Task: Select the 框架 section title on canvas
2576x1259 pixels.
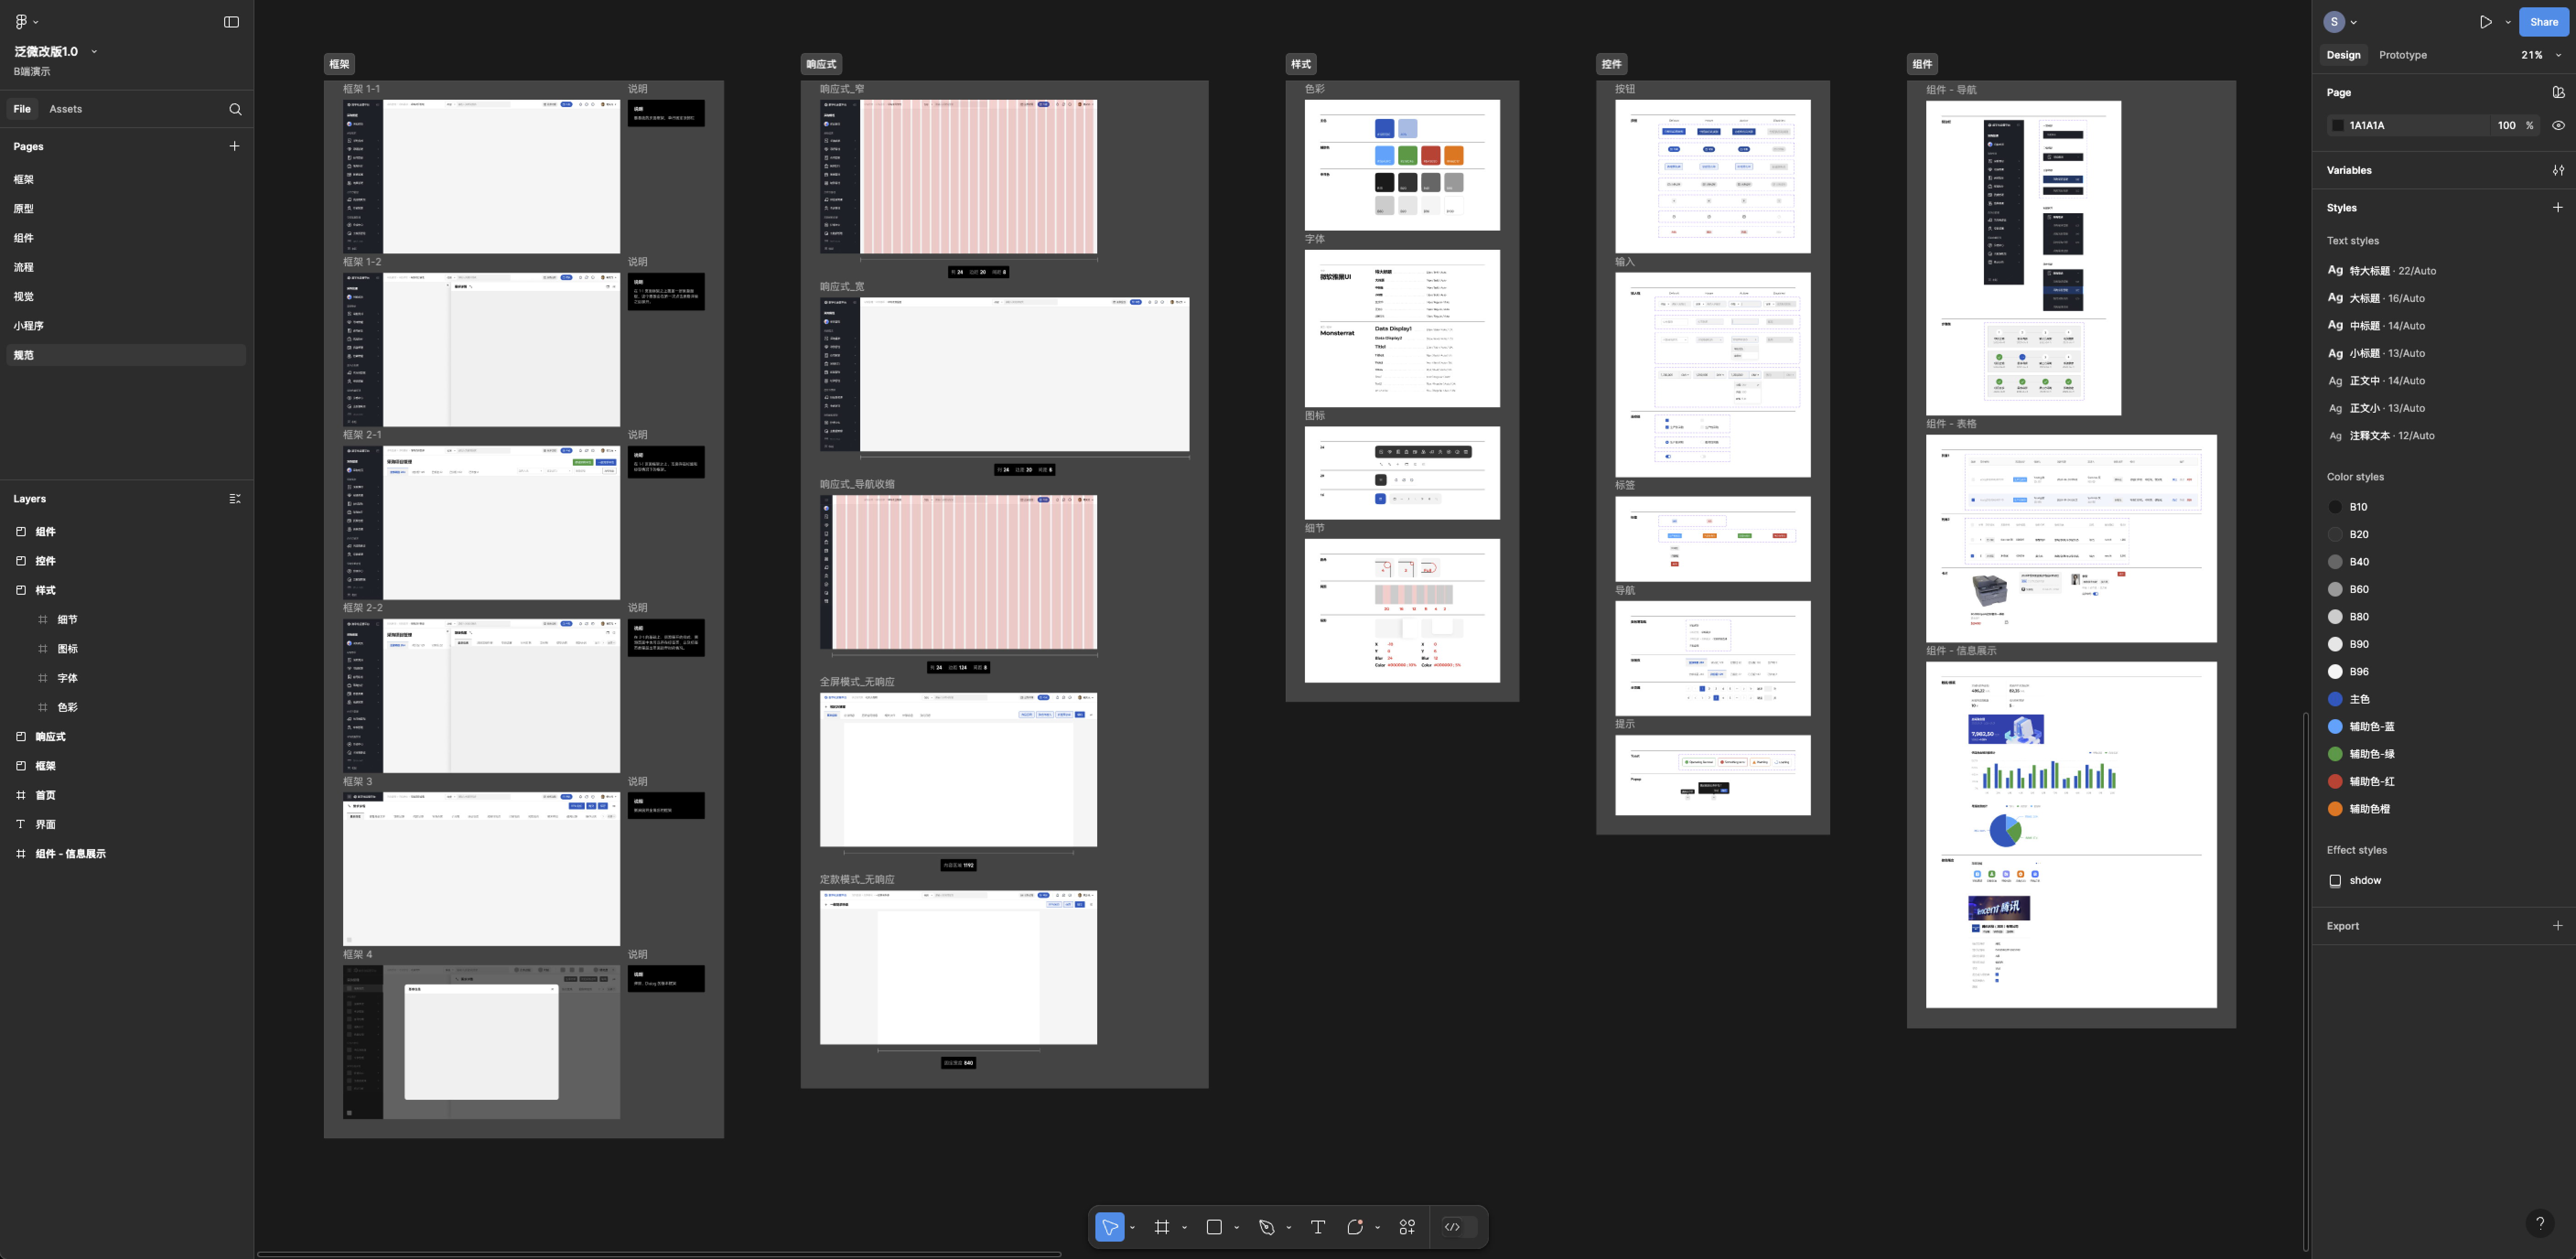Action: (x=340, y=64)
